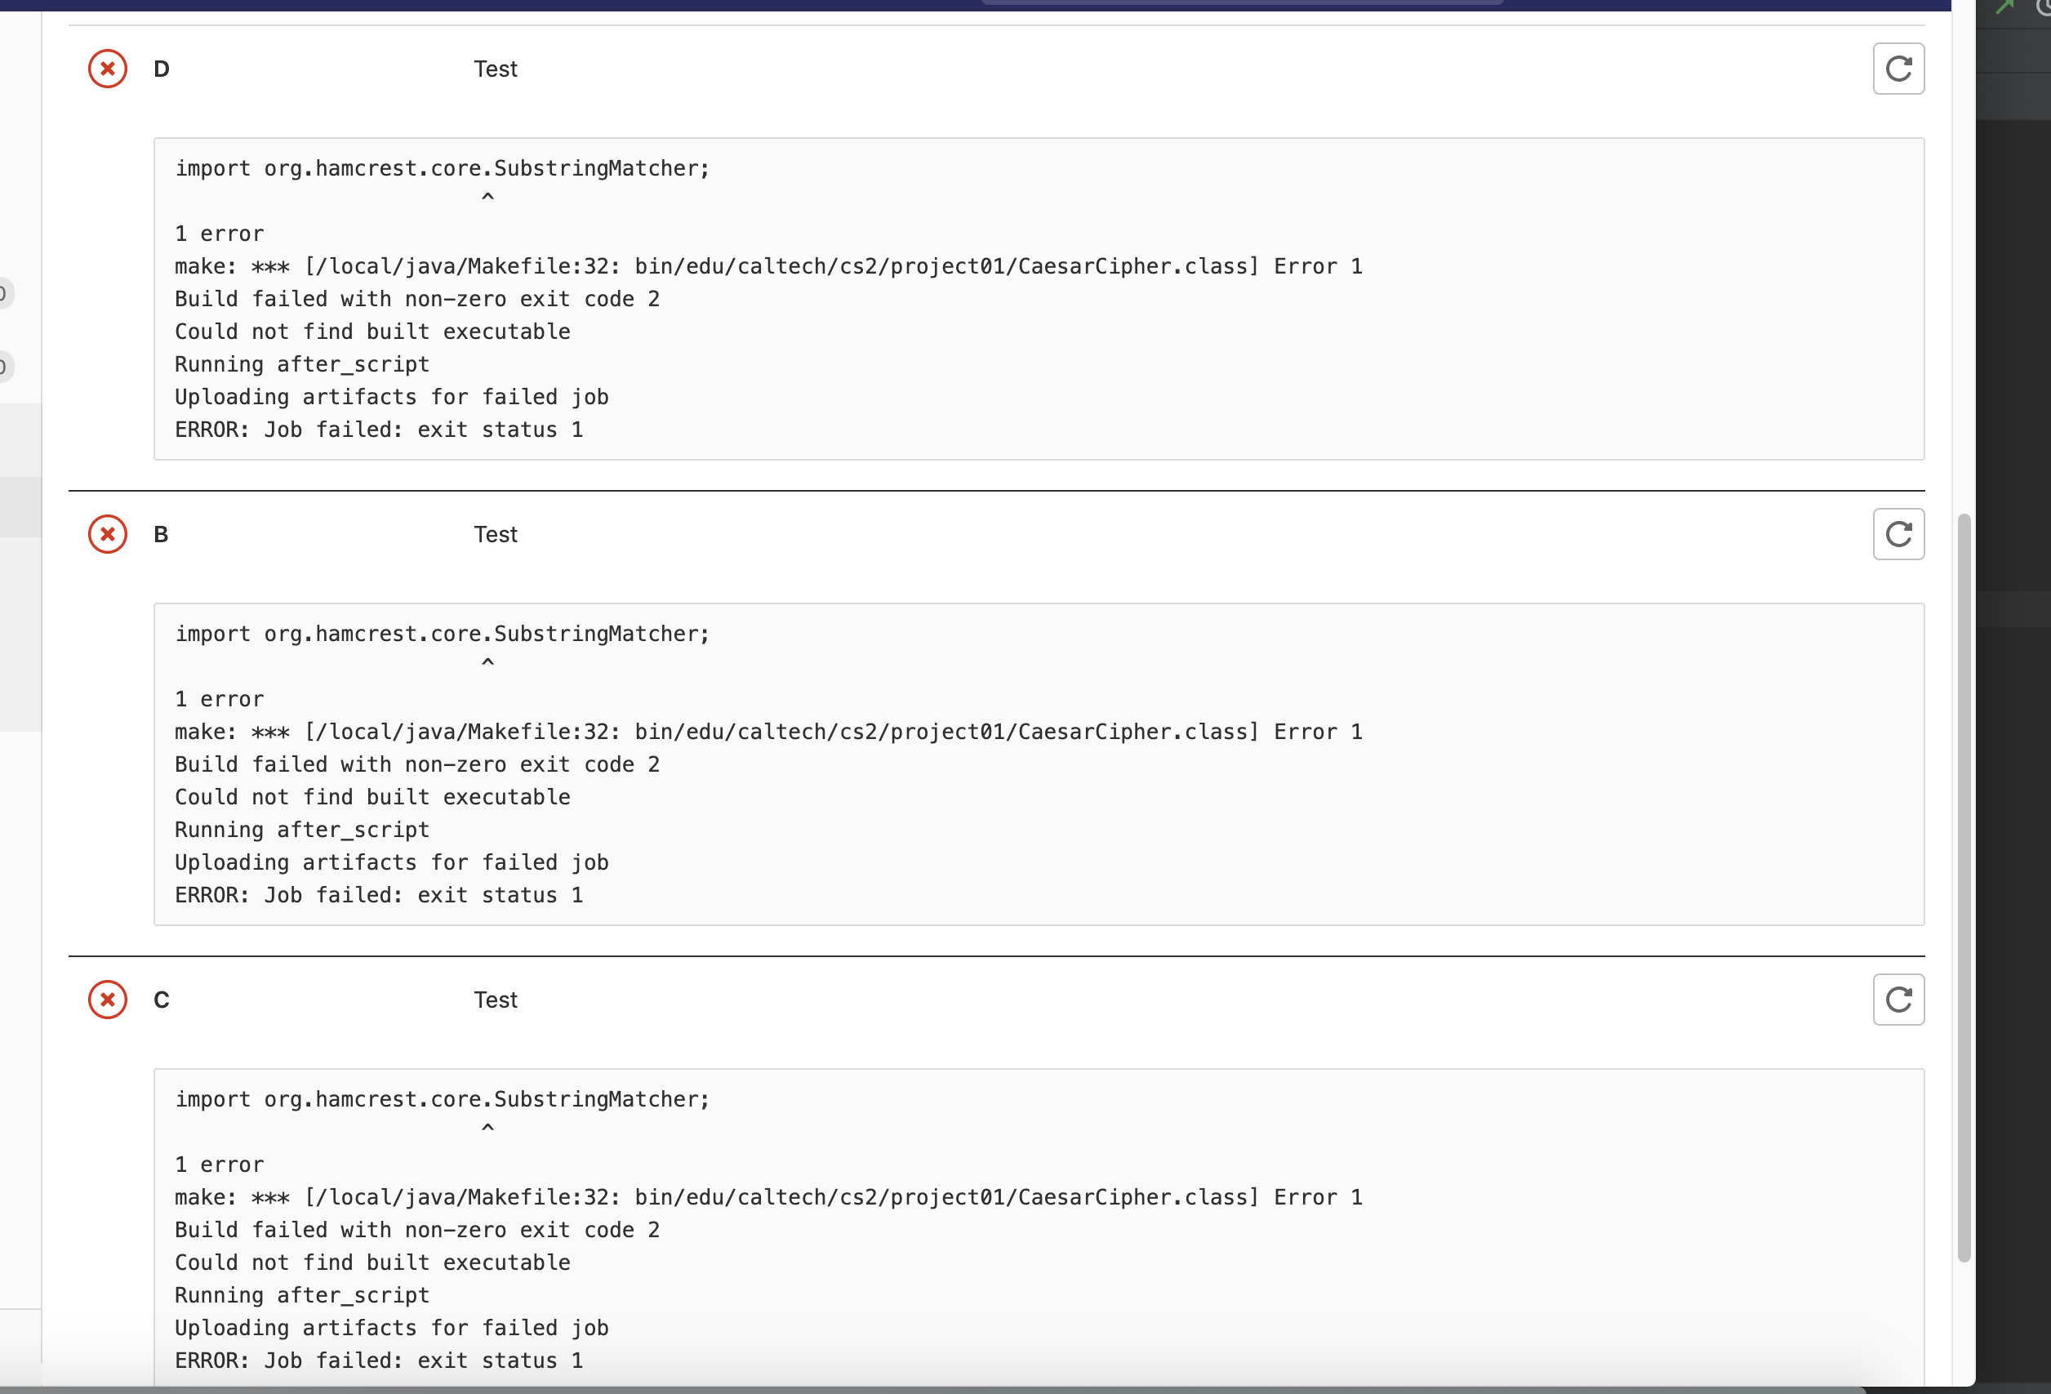Retry failed job B
Viewport: 2051px width, 1394px height.
tap(1898, 534)
